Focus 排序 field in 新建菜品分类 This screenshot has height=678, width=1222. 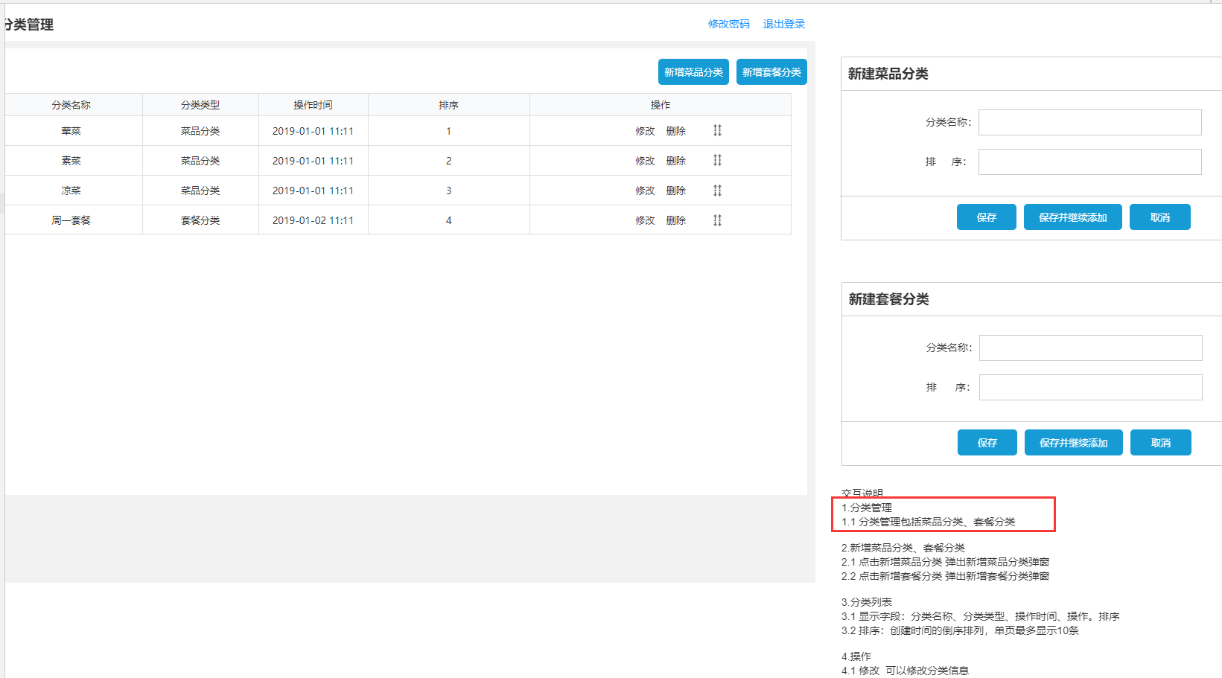point(1089,162)
